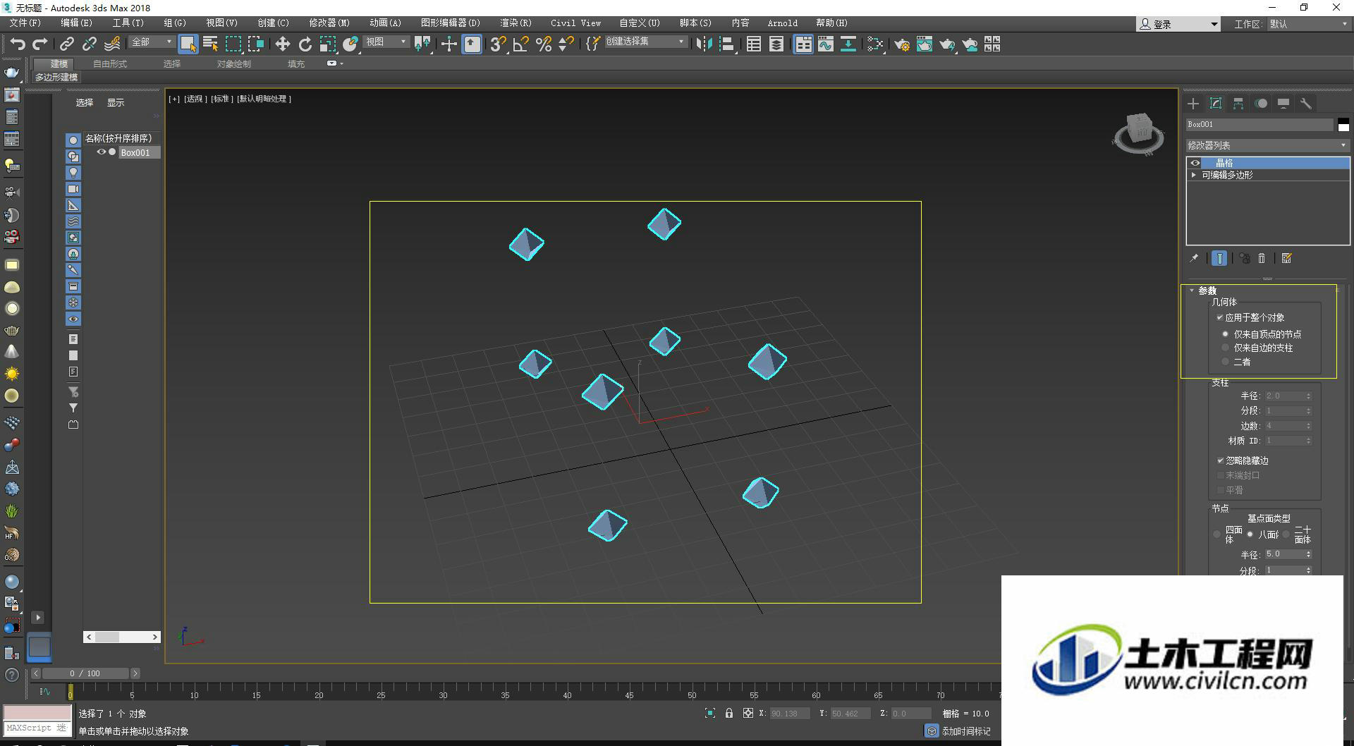Open the 全部 selection filter dropdown

click(x=152, y=42)
